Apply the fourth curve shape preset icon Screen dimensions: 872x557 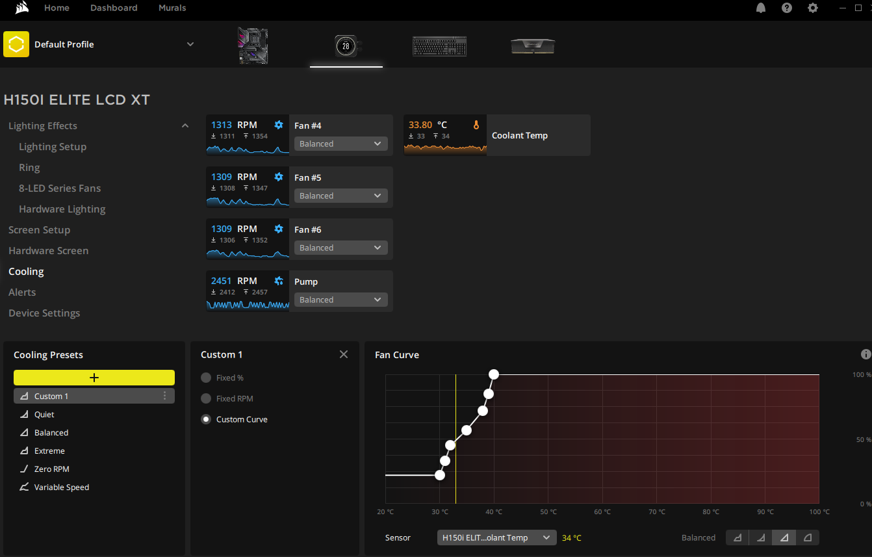(x=808, y=538)
